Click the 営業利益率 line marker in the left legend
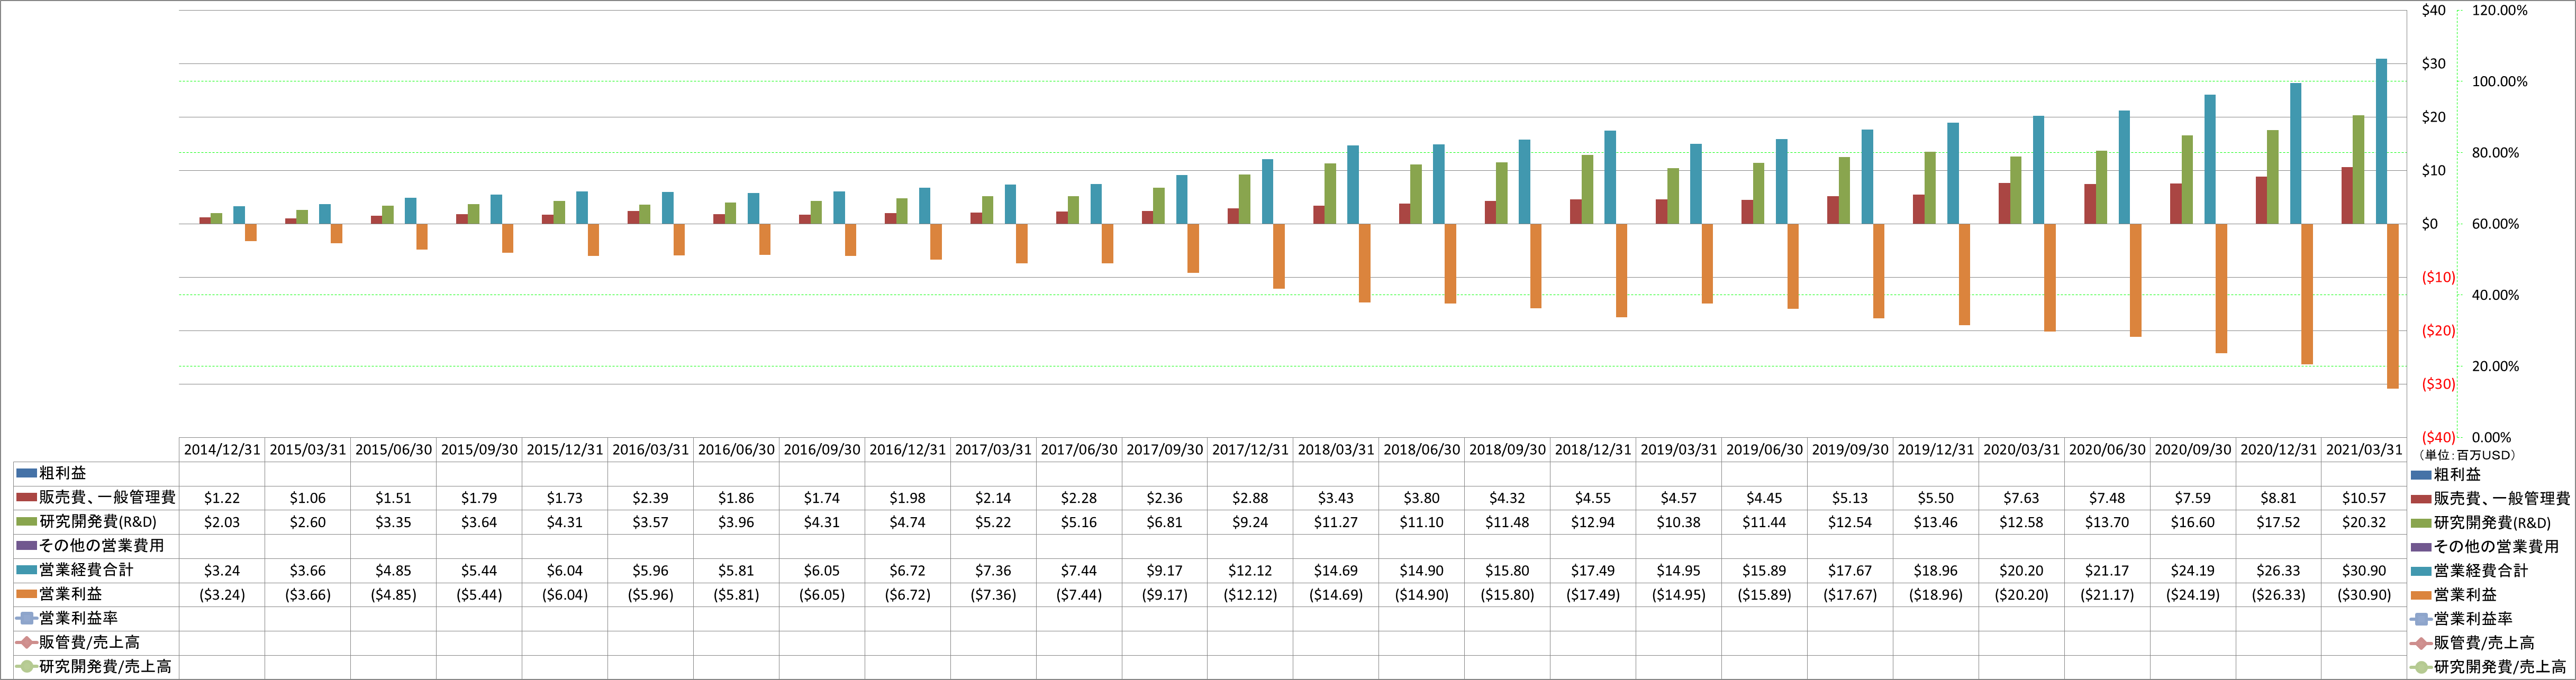The image size is (2576, 680). click(x=27, y=618)
